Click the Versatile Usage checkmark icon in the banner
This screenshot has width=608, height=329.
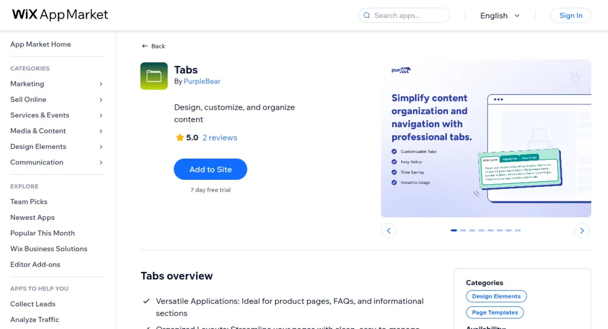pyautogui.click(x=394, y=182)
